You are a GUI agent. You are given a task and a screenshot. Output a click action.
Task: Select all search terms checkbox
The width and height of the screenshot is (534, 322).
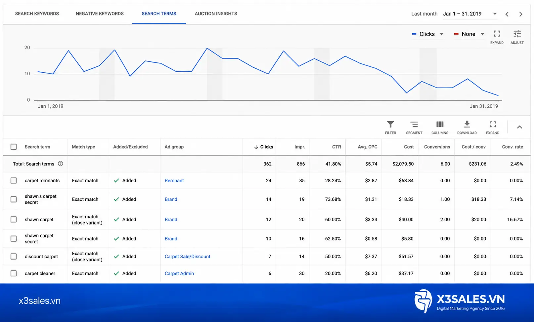point(14,147)
